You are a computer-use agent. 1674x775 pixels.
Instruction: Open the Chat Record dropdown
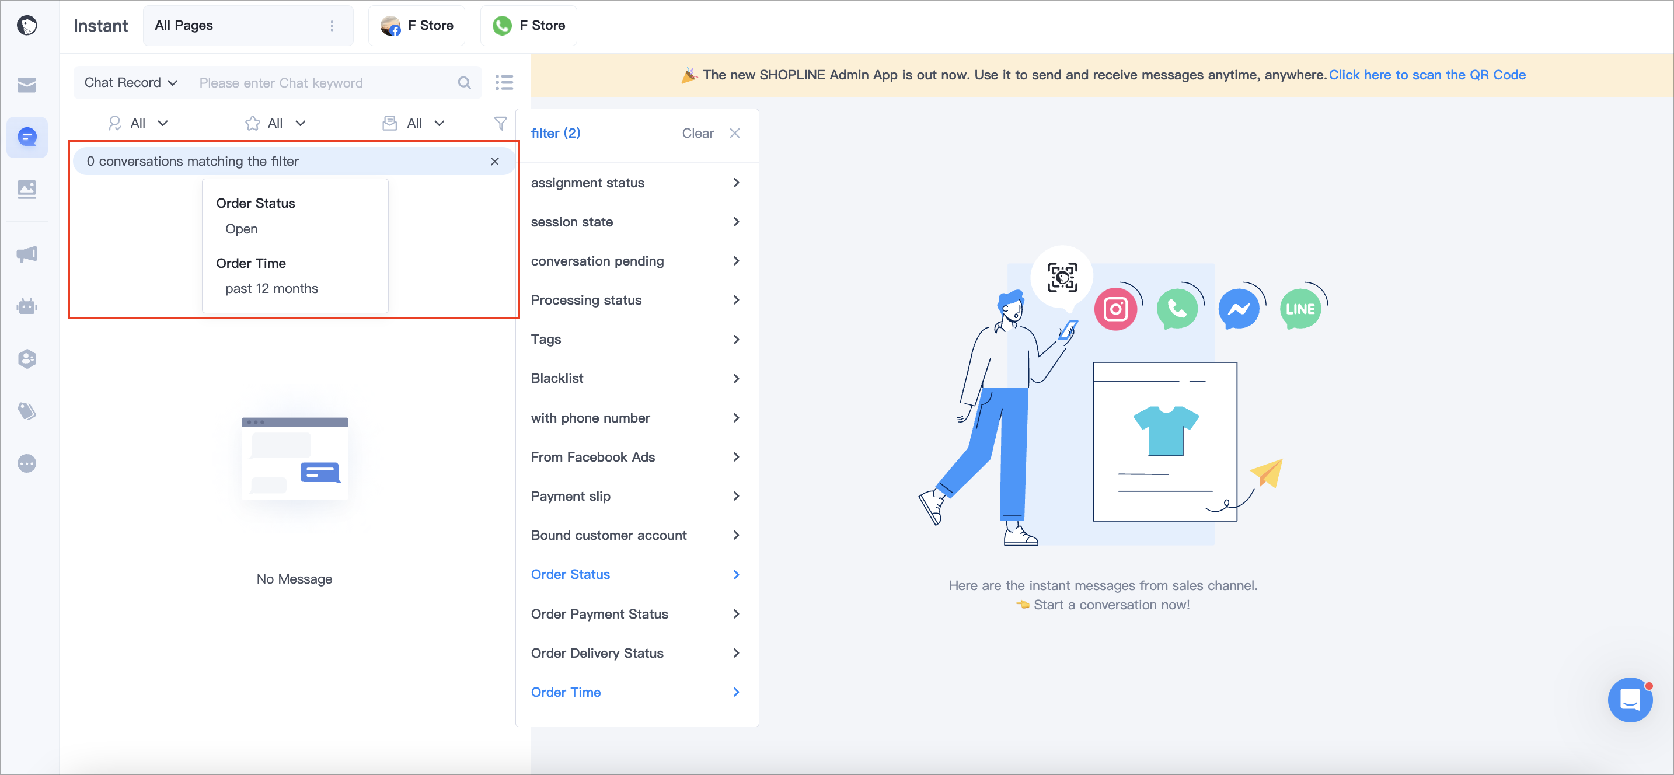point(131,82)
